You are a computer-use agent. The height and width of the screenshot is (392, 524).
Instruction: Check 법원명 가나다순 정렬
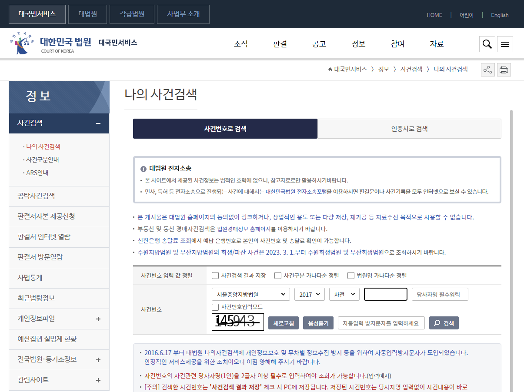tap(350, 275)
